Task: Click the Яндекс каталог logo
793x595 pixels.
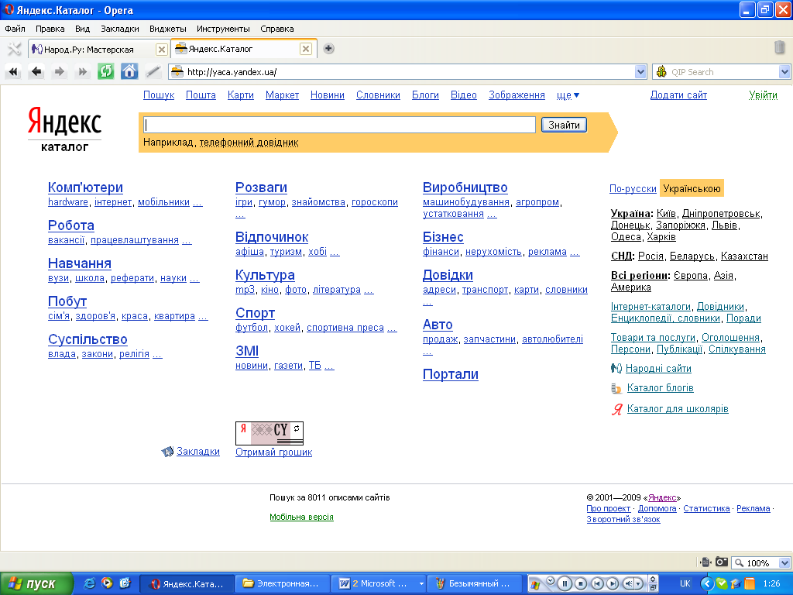Action: [x=65, y=129]
